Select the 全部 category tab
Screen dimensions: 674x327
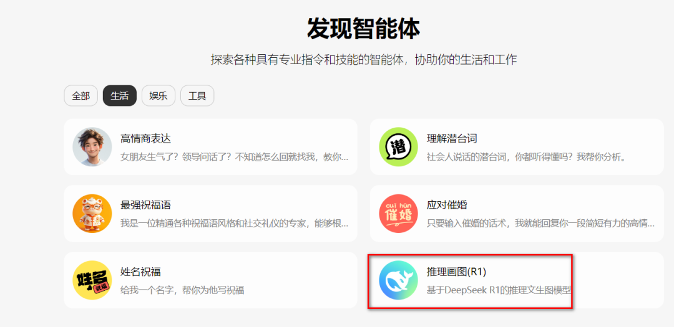(x=81, y=96)
